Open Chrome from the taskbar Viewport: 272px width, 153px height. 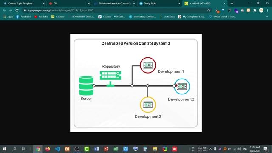pyautogui.click(x=38, y=149)
